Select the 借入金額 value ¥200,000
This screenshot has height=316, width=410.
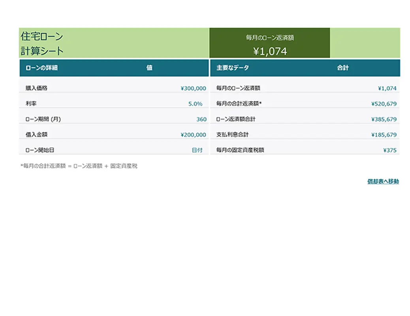point(193,135)
